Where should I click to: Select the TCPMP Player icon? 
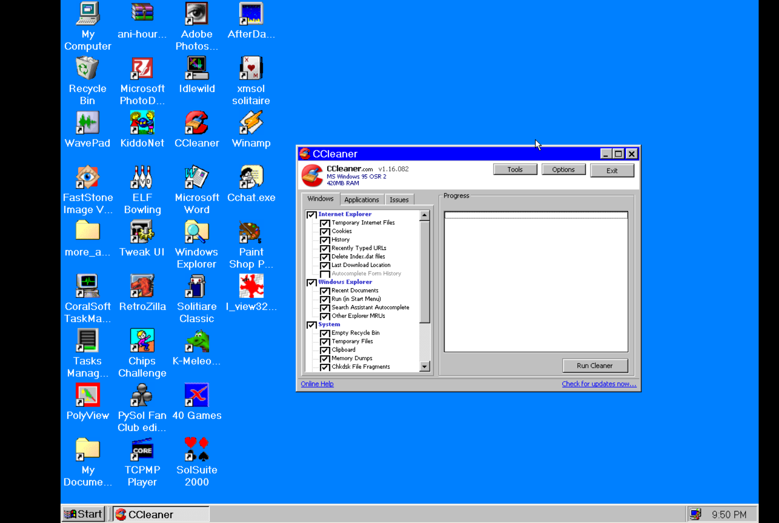pos(142,449)
